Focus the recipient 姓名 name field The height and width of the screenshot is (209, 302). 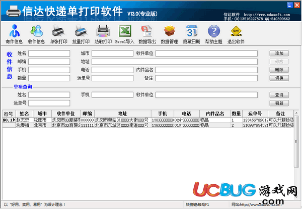tap(49, 54)
